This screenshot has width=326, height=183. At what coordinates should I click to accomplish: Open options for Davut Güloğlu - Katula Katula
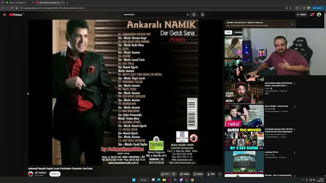click(295, 107)
